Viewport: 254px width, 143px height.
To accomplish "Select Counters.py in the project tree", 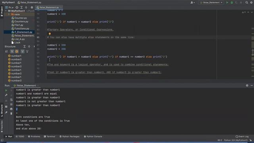I will (20, 21).
